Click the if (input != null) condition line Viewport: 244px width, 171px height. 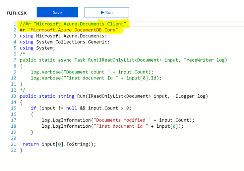pos(81,108)
